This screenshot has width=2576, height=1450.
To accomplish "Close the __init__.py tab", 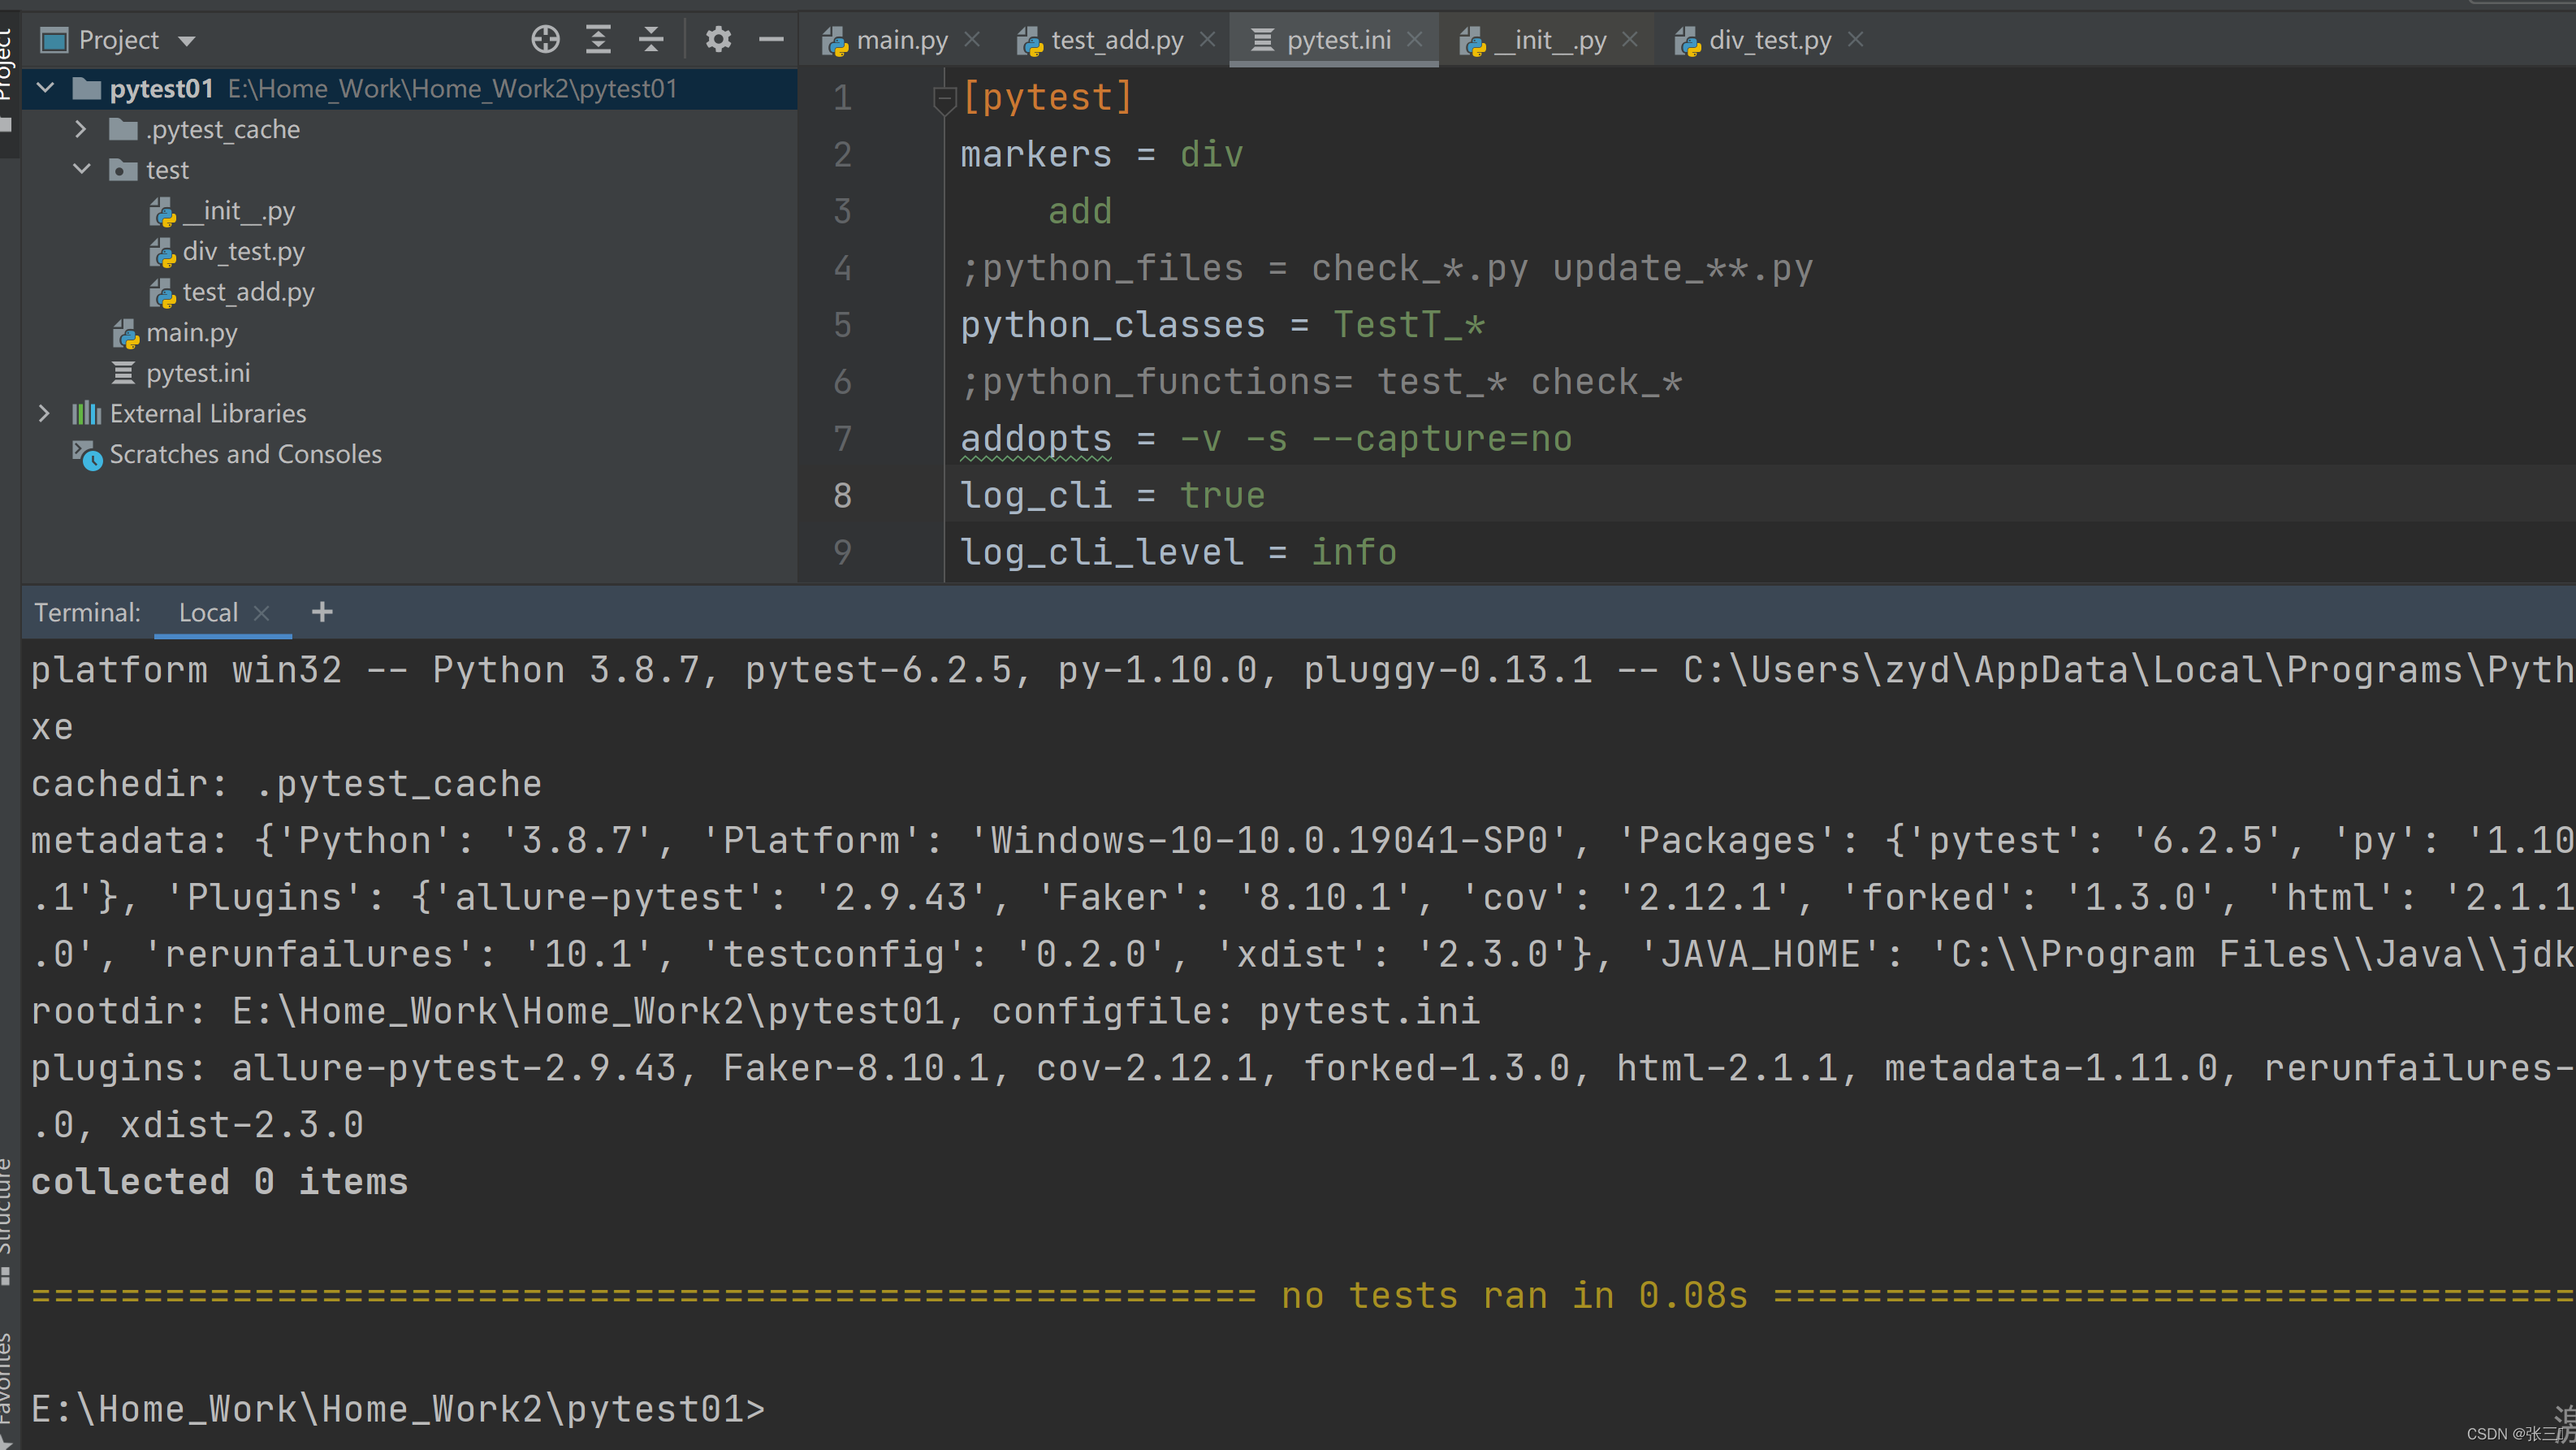I will [x=1631, y=40].
